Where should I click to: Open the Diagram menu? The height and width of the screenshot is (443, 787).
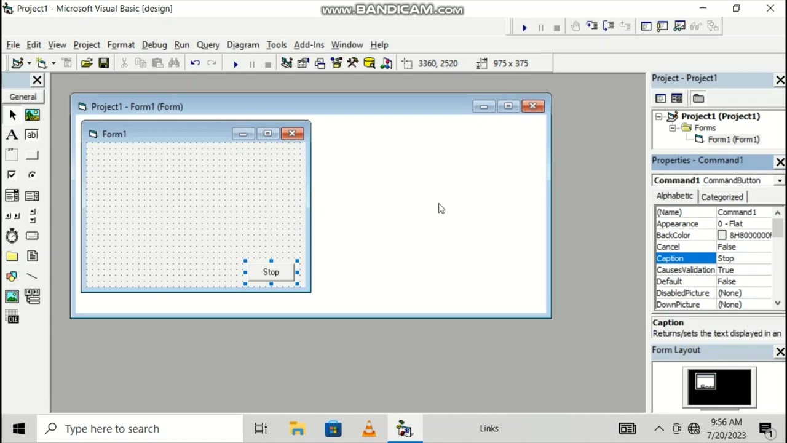(243, 45)
